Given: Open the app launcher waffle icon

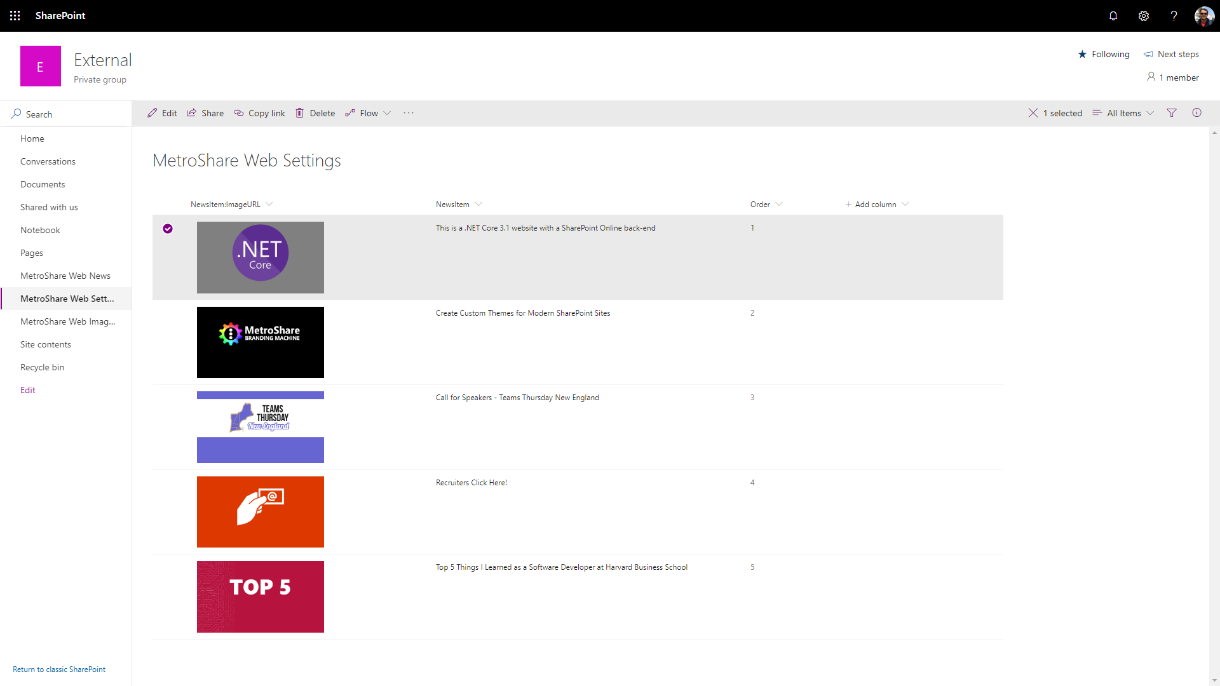Looking at the screenshot, I should pyautogui.click(x=15, y=15).
